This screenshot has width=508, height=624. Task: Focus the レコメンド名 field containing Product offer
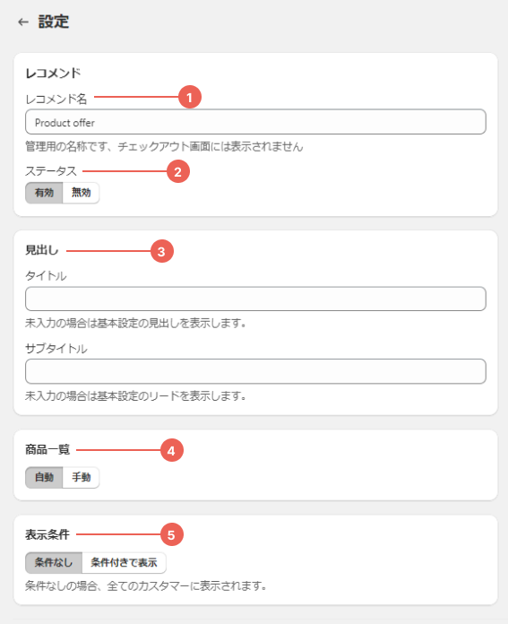[255, 122]
